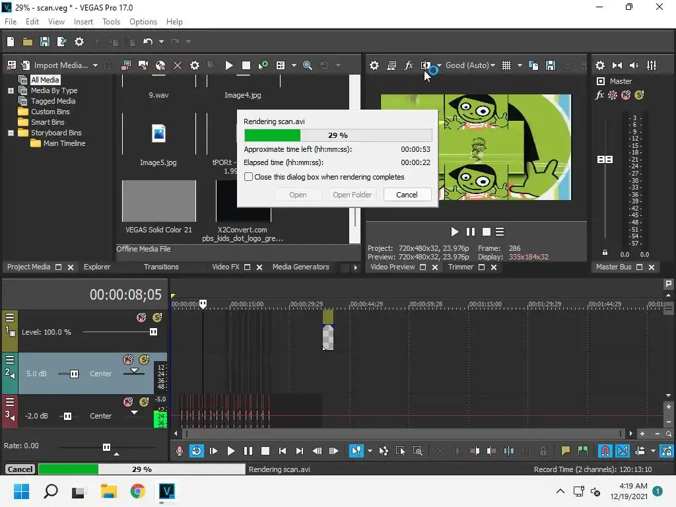Expand Media By Type tree node

(x=11, y=90)
